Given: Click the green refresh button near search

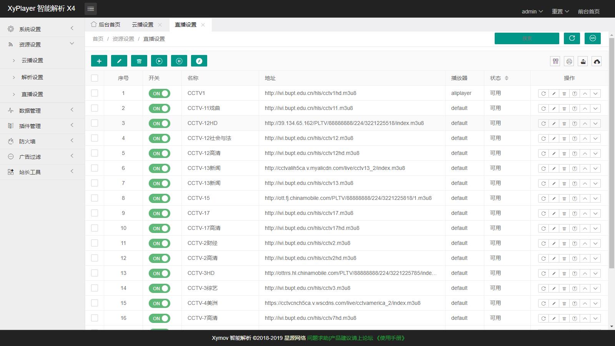Looking at the screenshot, I should 572,38.
